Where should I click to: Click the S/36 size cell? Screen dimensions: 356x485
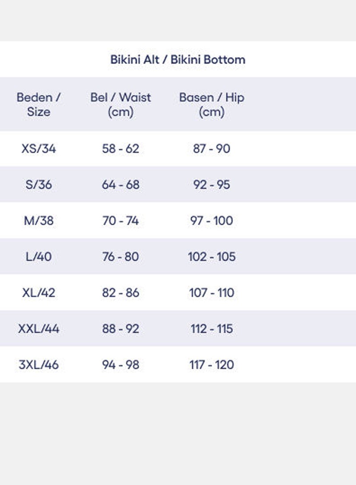39,184
